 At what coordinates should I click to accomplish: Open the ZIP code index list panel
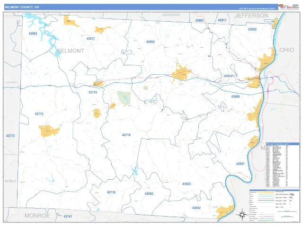click(283, 165)
